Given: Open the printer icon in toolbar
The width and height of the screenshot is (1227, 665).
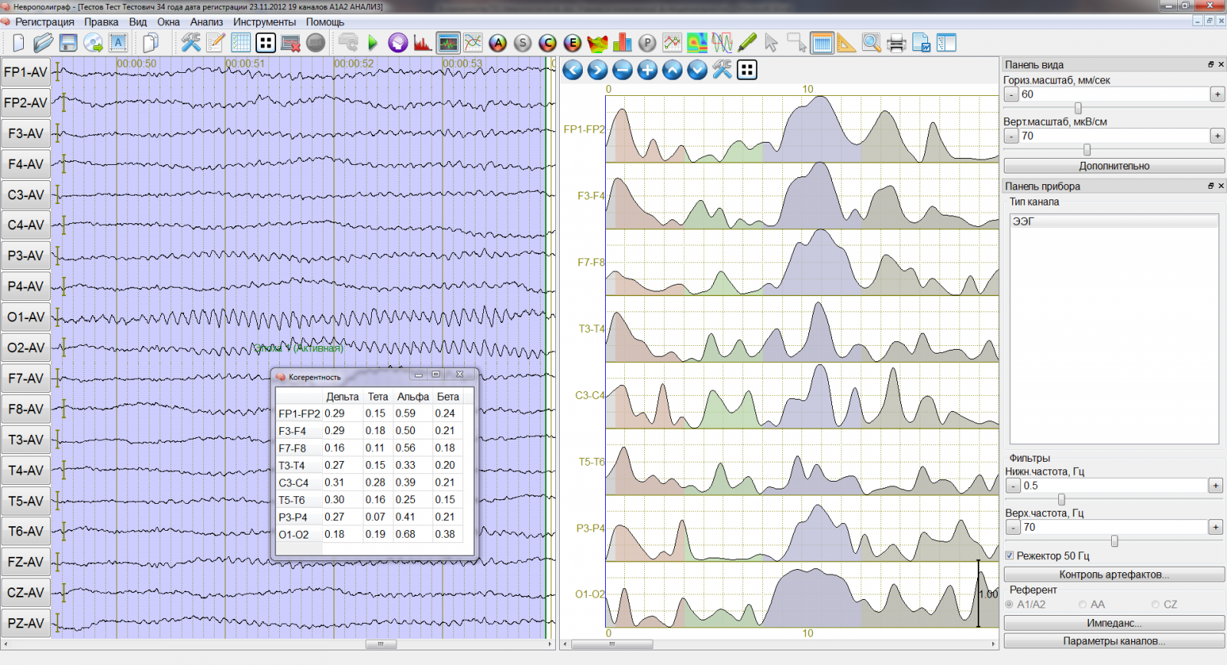Looking at the screenshot, I should coord(896,43).
